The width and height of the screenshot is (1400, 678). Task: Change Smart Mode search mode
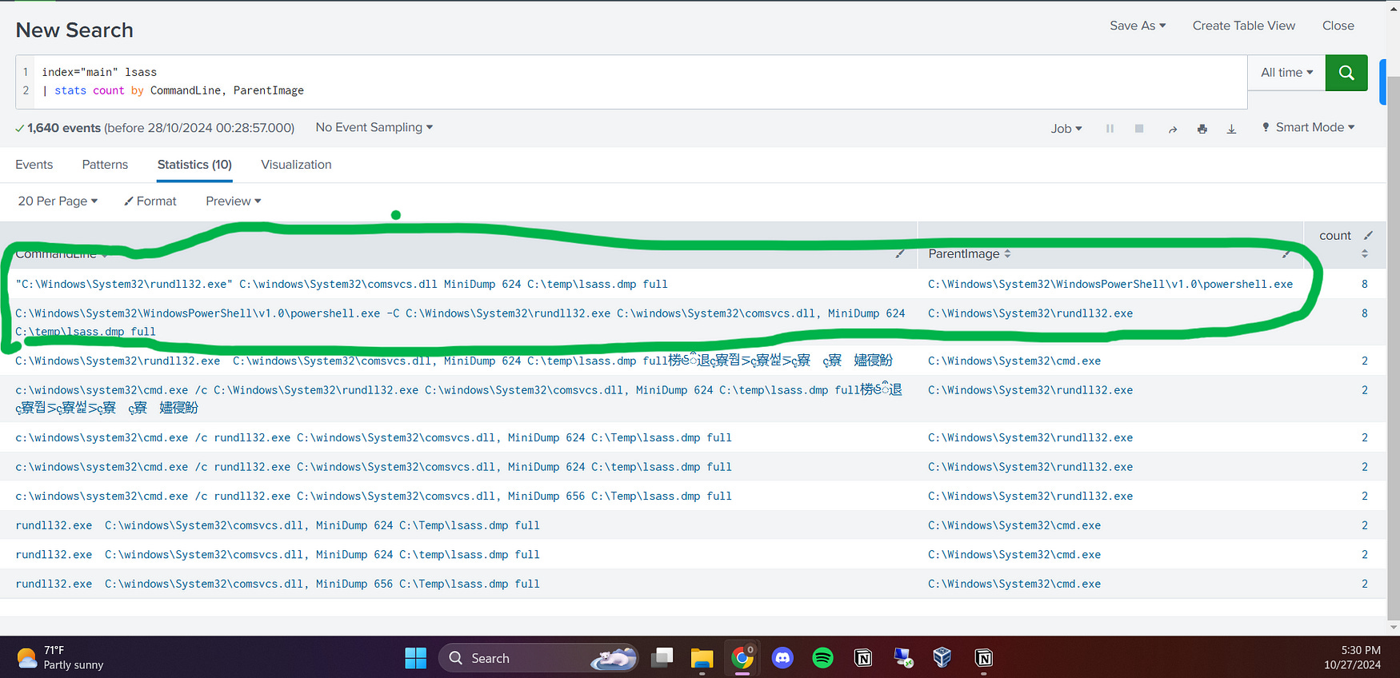click(x=1309, y=127)
